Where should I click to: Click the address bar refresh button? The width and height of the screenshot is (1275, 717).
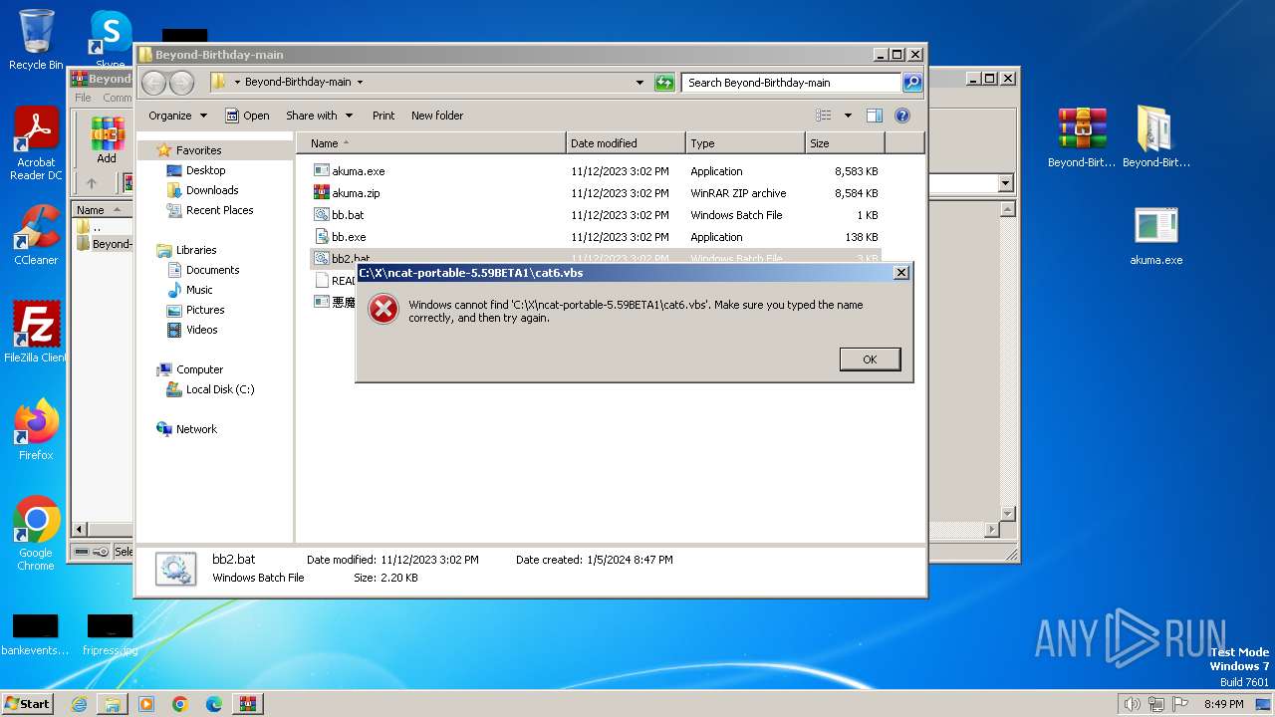click(664, 83)
